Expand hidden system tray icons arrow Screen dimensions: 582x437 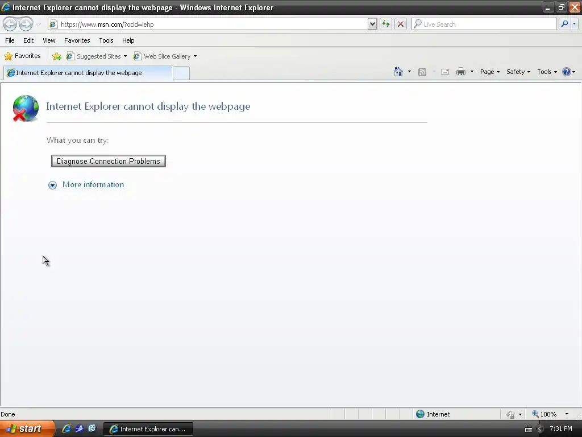(x=540, y=429)
